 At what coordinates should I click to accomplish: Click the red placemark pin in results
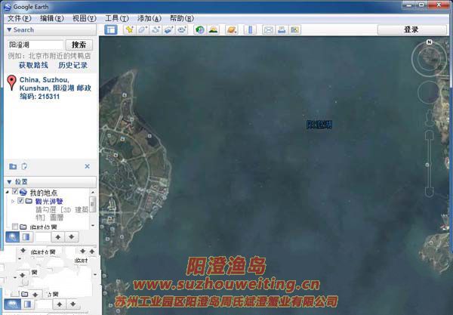click(11, 83)
